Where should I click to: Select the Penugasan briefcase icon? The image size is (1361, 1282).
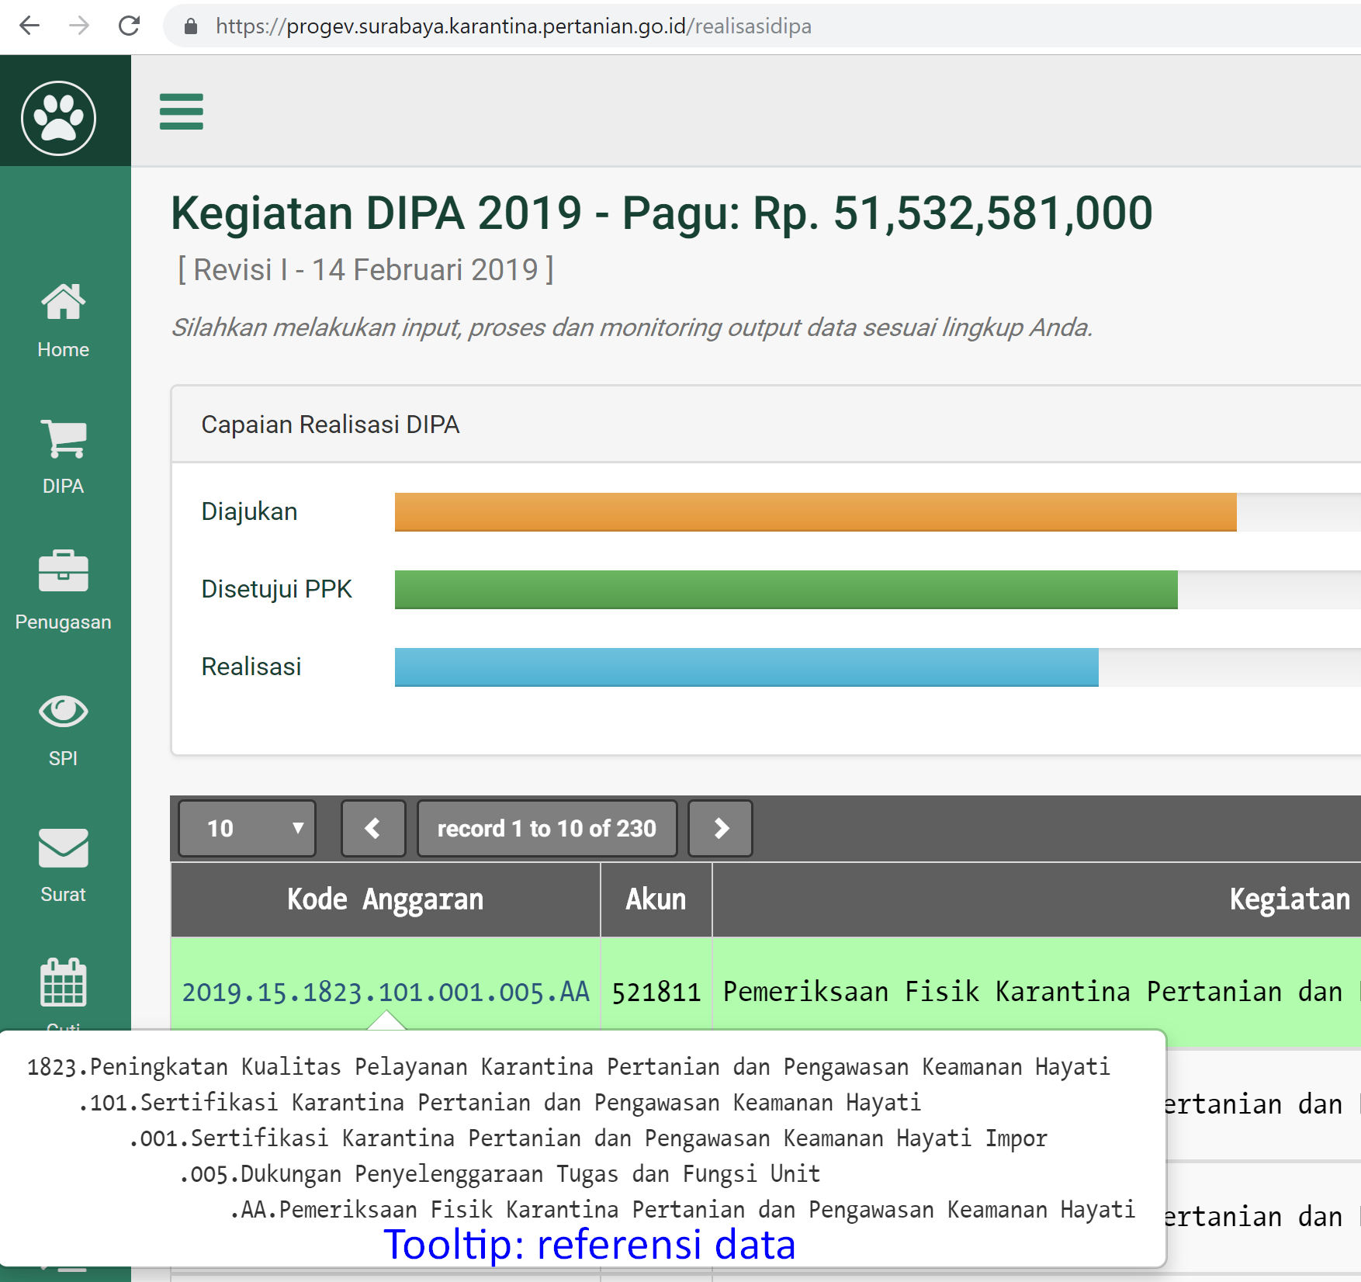click(63, 572)
